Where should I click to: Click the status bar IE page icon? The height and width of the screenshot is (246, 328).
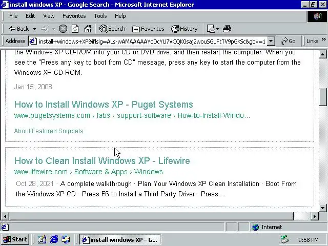click(5, 227)
